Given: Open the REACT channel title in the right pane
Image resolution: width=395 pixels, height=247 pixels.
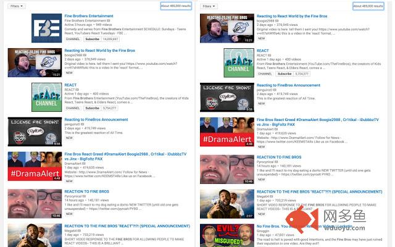Looking at the screenshot, I should 263,51.
